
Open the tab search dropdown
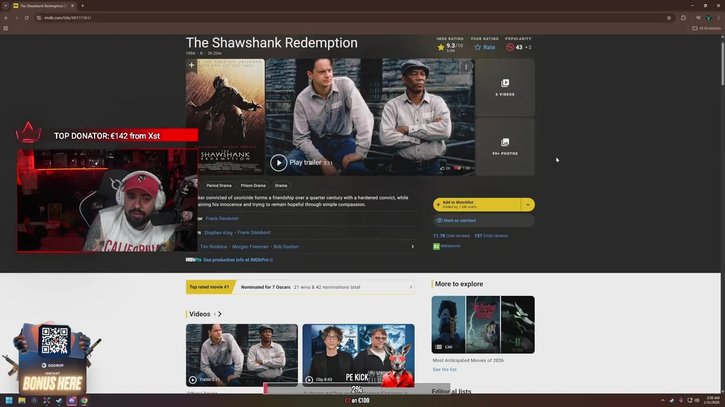click(x=6, y=6)
